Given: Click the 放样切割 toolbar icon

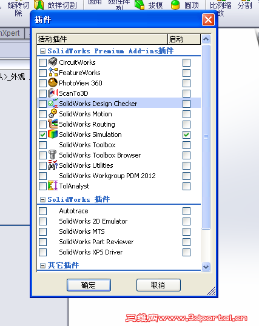Looking at the screenshot, I should pyautogui.click(x=39, y=5).
